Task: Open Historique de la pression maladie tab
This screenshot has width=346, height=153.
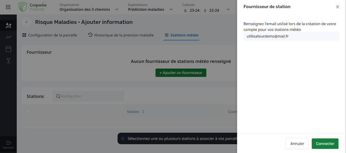Action: coord(121,35)
